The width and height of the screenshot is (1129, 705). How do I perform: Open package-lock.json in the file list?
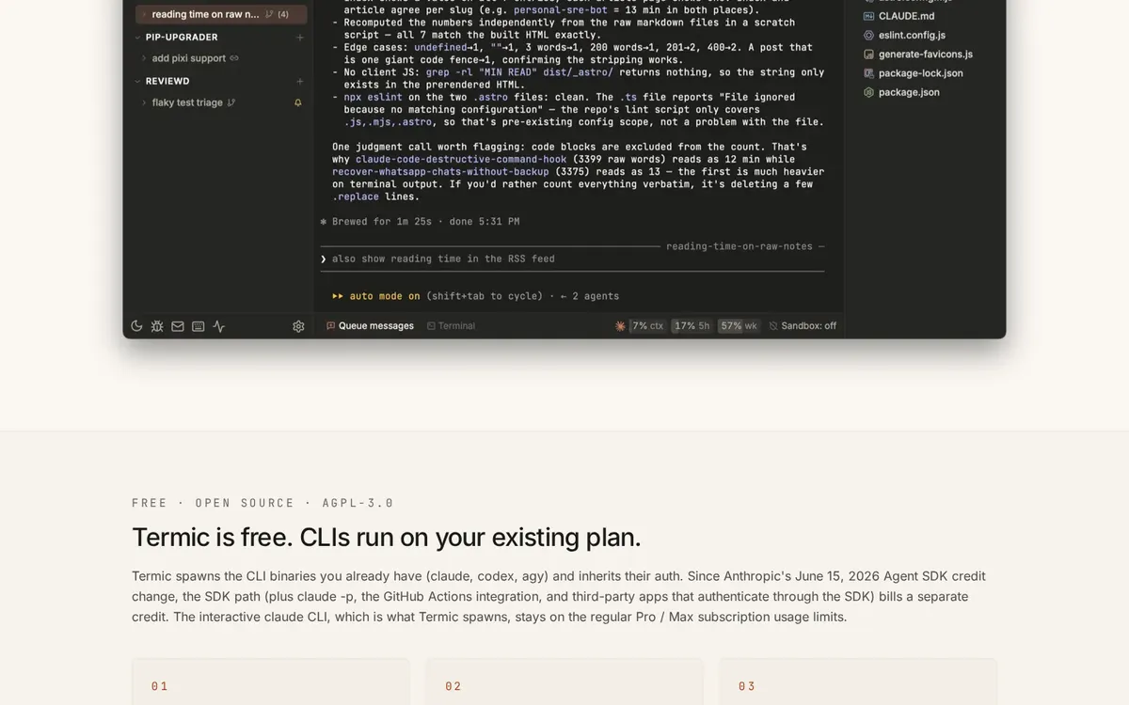click(x=920, y=73)
